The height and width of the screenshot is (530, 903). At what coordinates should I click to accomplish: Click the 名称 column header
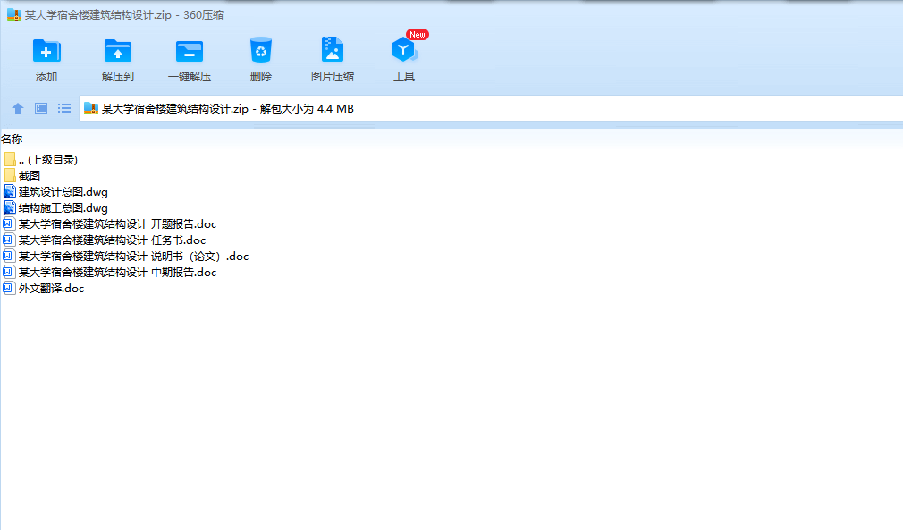[12, 139]
